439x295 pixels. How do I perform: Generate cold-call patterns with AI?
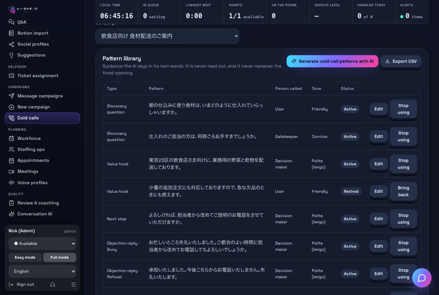click(x=333, y=61)
